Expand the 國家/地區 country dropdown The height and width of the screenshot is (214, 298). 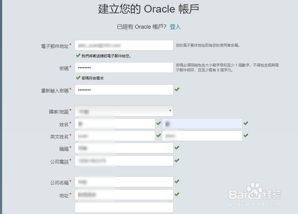coord(124,111)
